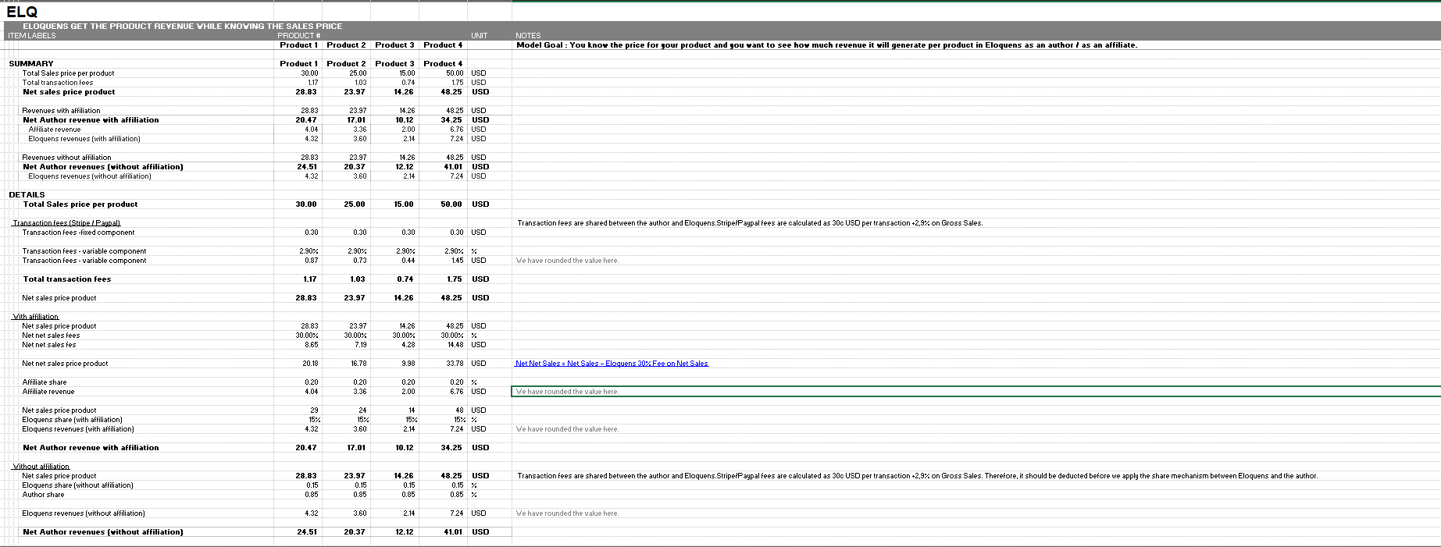
Task: Select the 33.78 net net sales price
Action: tap(455, 364)
